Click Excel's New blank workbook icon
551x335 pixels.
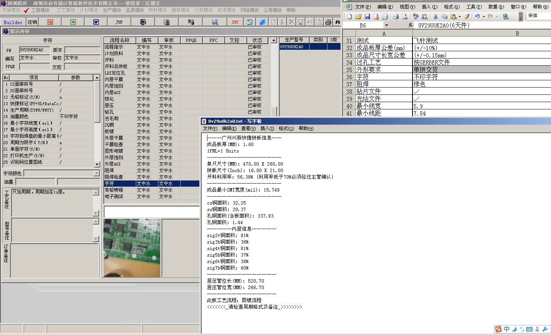[x=349, y=16]
